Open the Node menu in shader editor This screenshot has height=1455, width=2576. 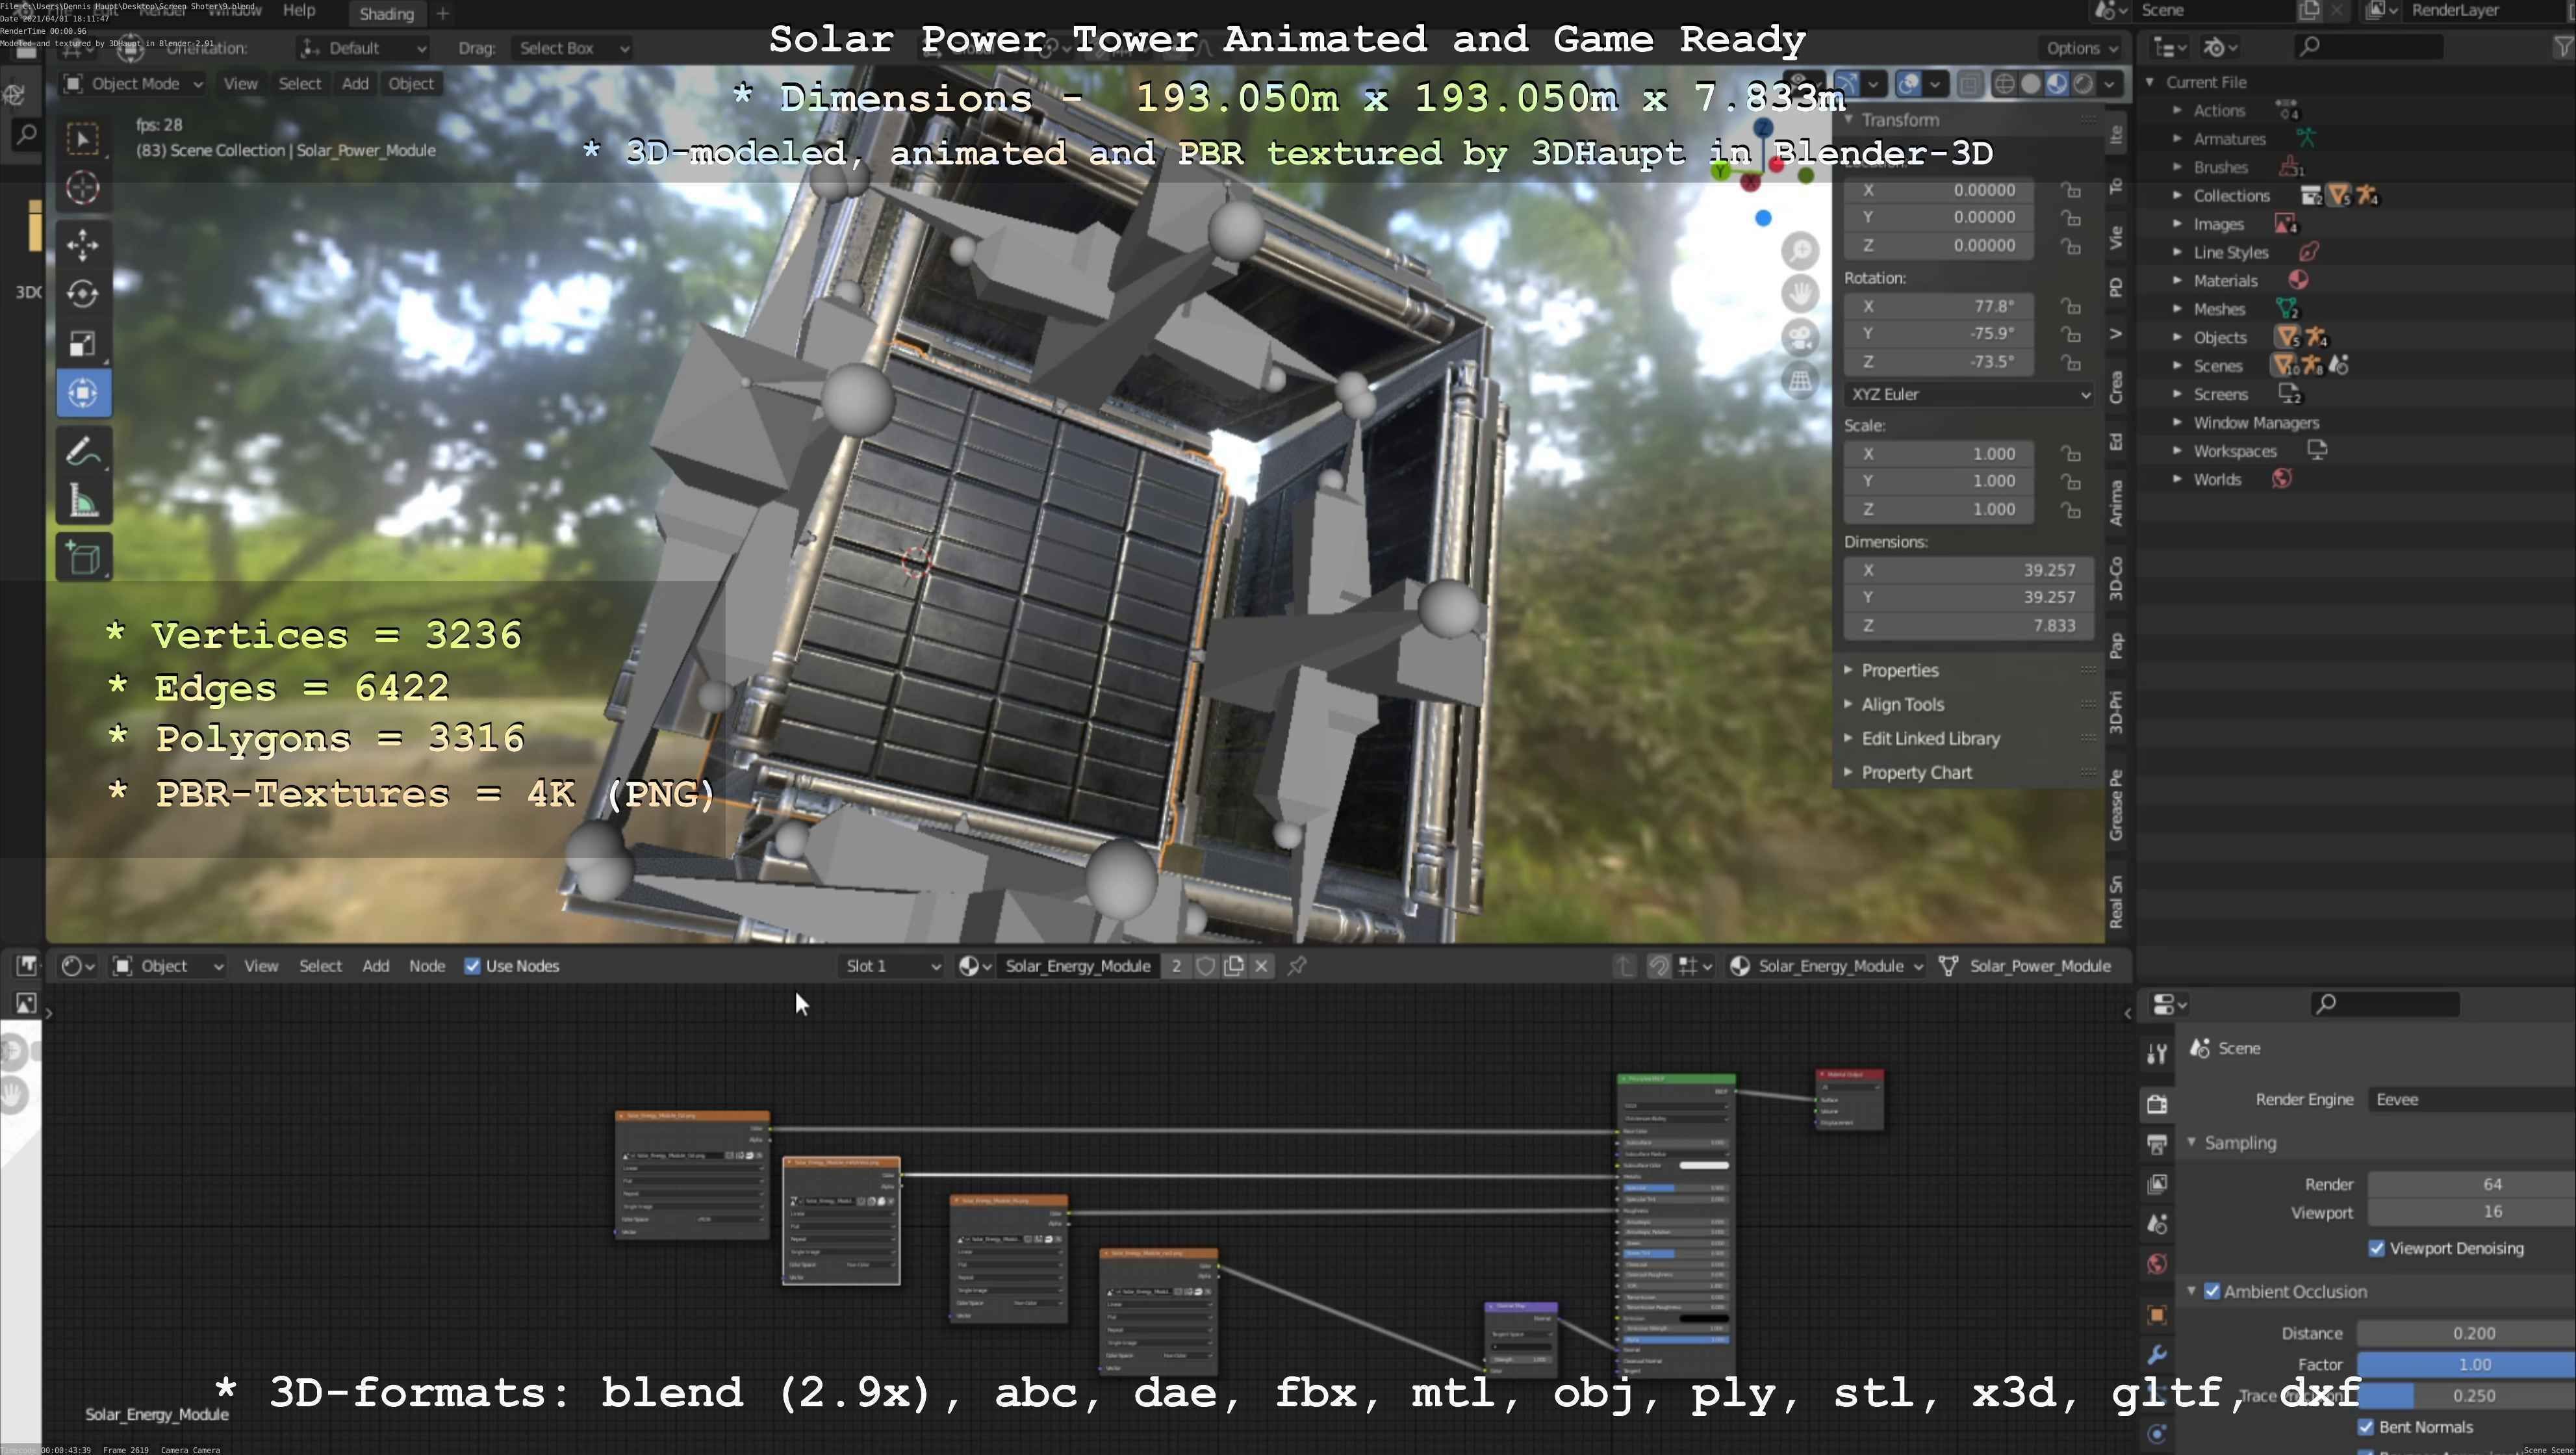[427, 966]
